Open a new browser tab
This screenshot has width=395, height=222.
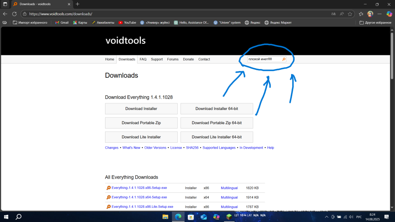[x=77, y=4]
